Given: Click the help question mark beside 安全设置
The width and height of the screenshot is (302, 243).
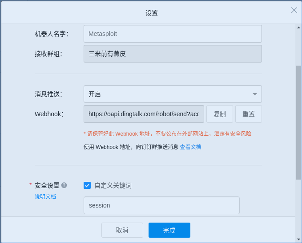Looking at the screenshot, I should [64, 185].
